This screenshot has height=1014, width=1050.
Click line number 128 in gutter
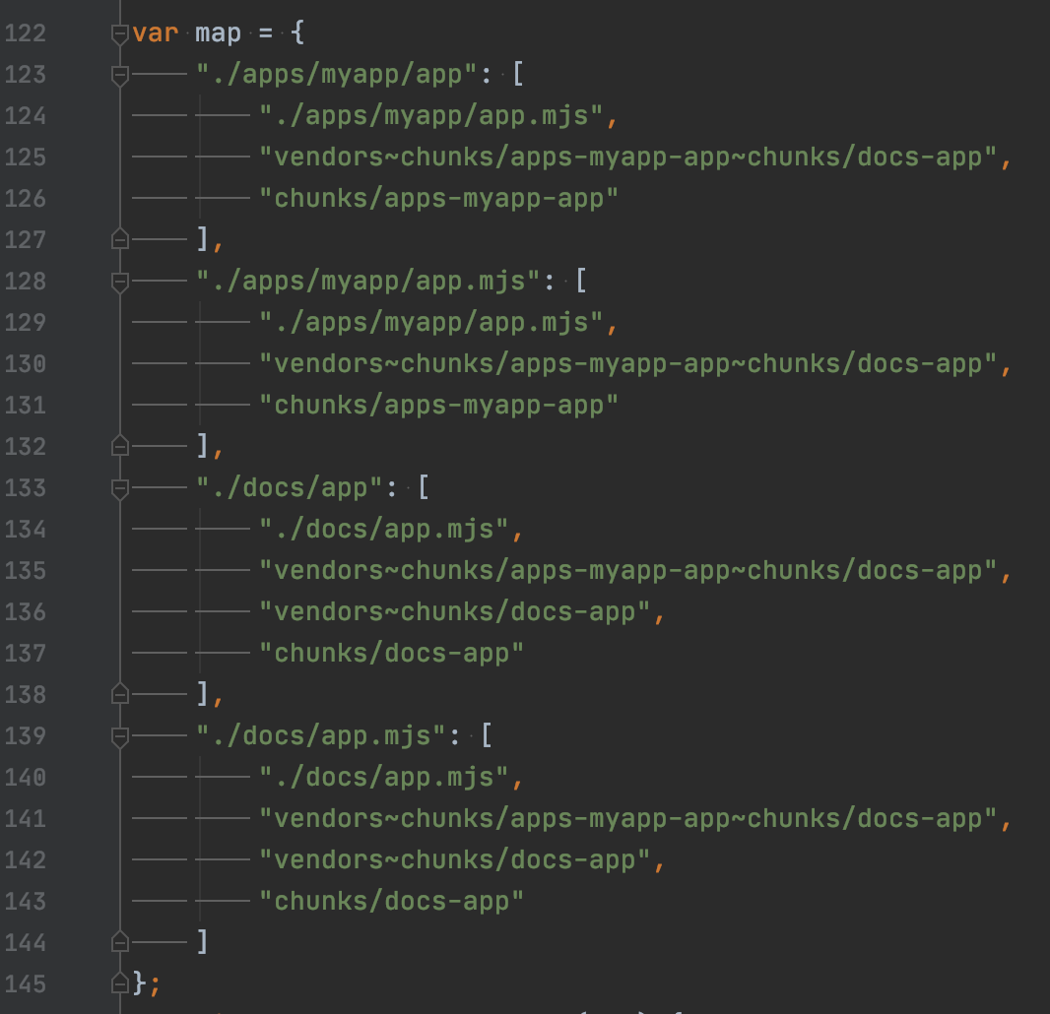(x=26, y=282)
